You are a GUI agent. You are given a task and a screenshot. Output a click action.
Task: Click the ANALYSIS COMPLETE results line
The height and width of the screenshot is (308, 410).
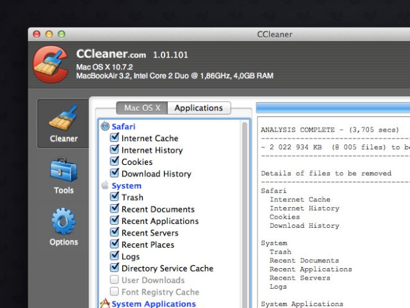pyautogui.click(x=330, y=130)
